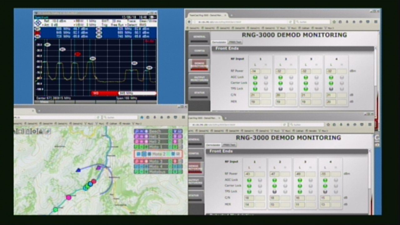The height and width of the screenshot is (225, 400).
Task: Select Moto 4 row in map tracker list
Action: [158, 167]
